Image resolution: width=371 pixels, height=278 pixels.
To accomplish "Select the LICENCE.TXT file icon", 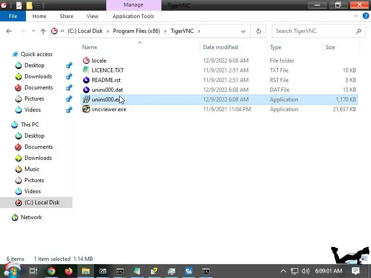I will pos(86,70).
